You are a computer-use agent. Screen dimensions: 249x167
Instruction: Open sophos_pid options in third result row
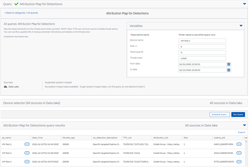239,162
